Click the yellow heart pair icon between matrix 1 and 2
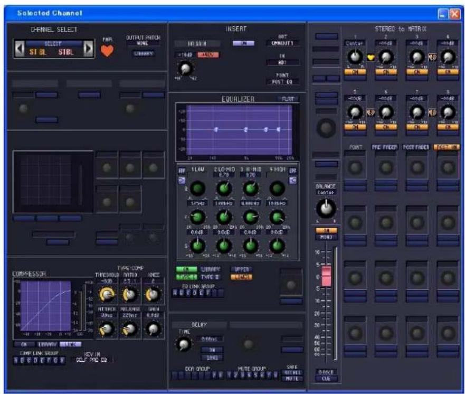 pyautogui.click(x=371, y=58)
